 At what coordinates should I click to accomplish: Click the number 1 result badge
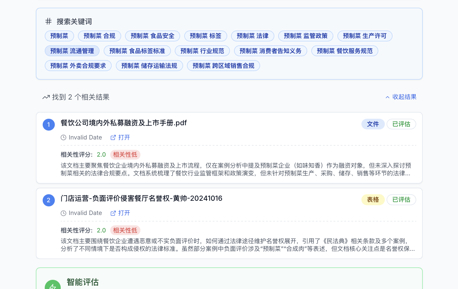point(49,125)
